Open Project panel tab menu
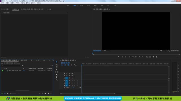Viewport: 181px width, 101px height. (18, 60)
